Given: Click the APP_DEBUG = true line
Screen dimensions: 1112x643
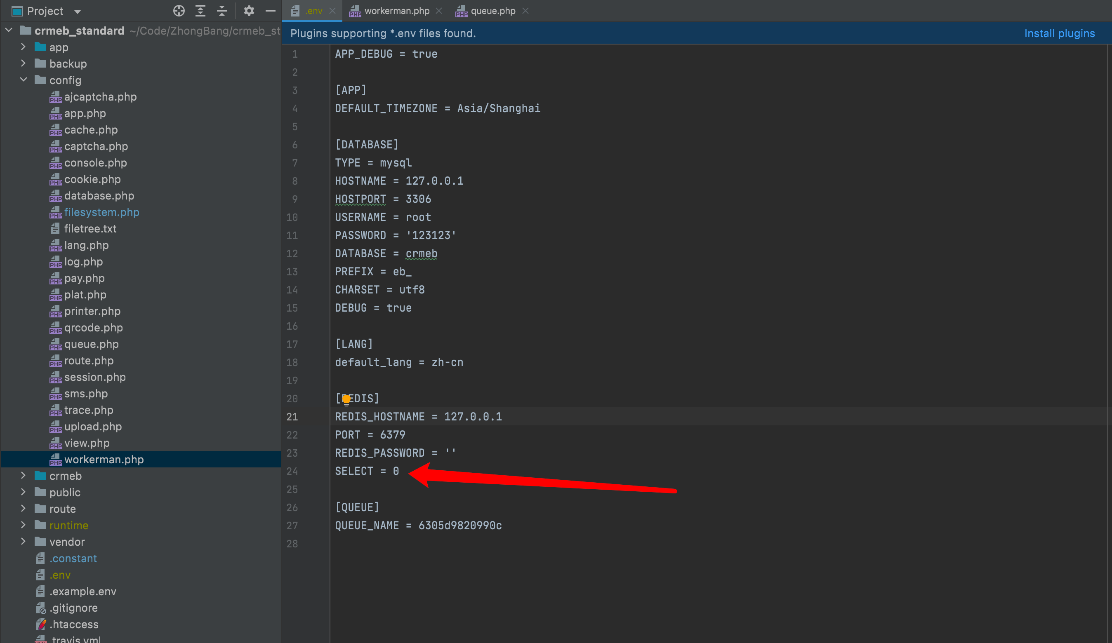Looking at the screenshot, I should (x=386, y=54).
